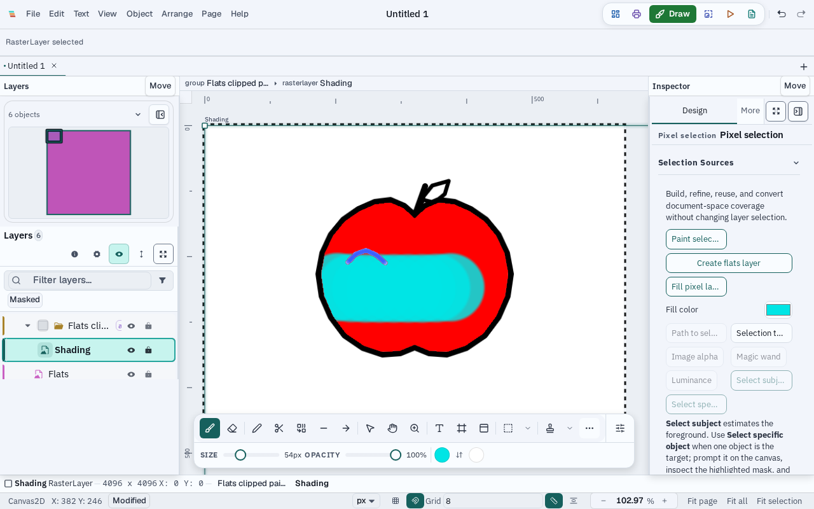Toggle visibility of the Flats clipped group
Viewport: 814px width, 509px height.
[x=131, y=326]
